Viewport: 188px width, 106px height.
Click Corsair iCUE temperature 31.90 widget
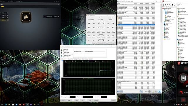[52, 16]
